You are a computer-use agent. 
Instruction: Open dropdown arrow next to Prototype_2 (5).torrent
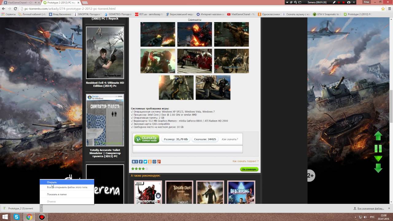click(x=41, y=208)
